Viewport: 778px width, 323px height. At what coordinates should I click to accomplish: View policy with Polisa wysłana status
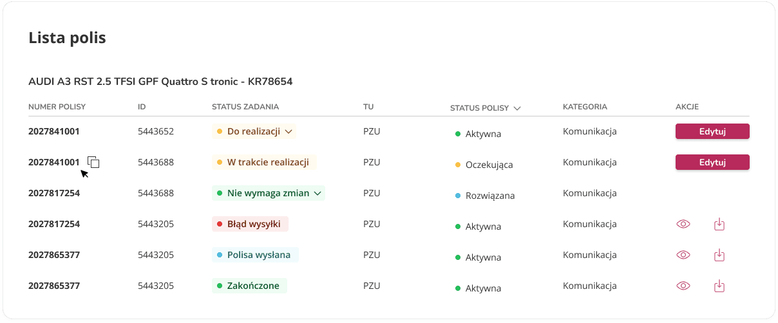click(683, 255)
